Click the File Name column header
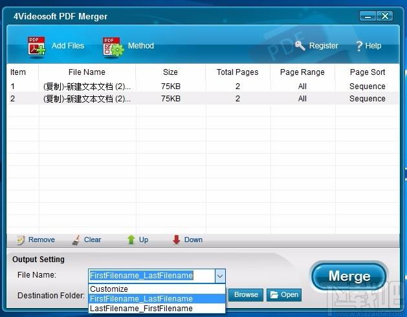This screenshot has width=407, height=317. [87, 72]
